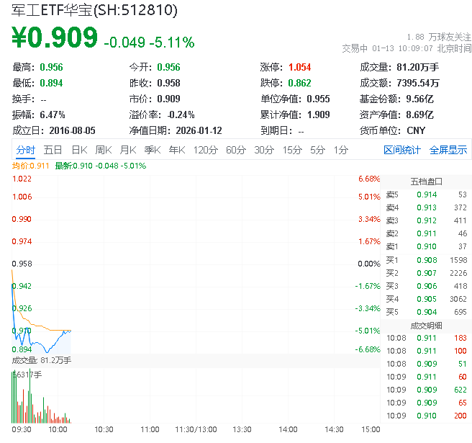472x443 pixels.
Task: Open the 15分 interval chart
Action: coord(292,150)
